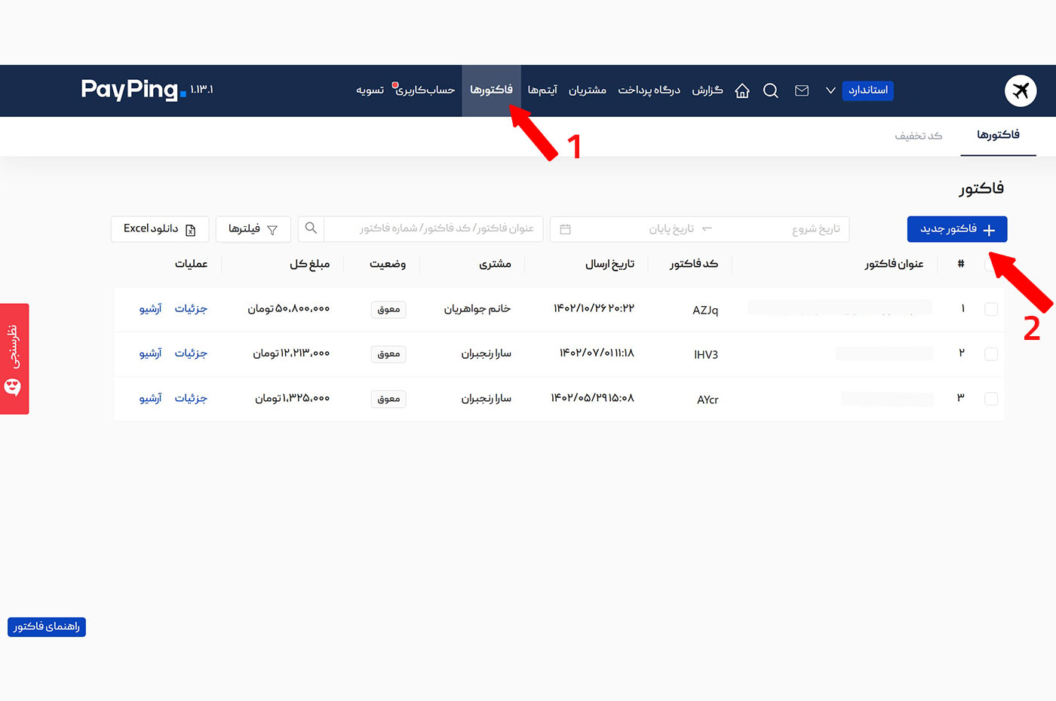Image resolution: width=1056 pixels, height=701 pixels.
Task: Click the PayPing logo
Action: (134, 90)
